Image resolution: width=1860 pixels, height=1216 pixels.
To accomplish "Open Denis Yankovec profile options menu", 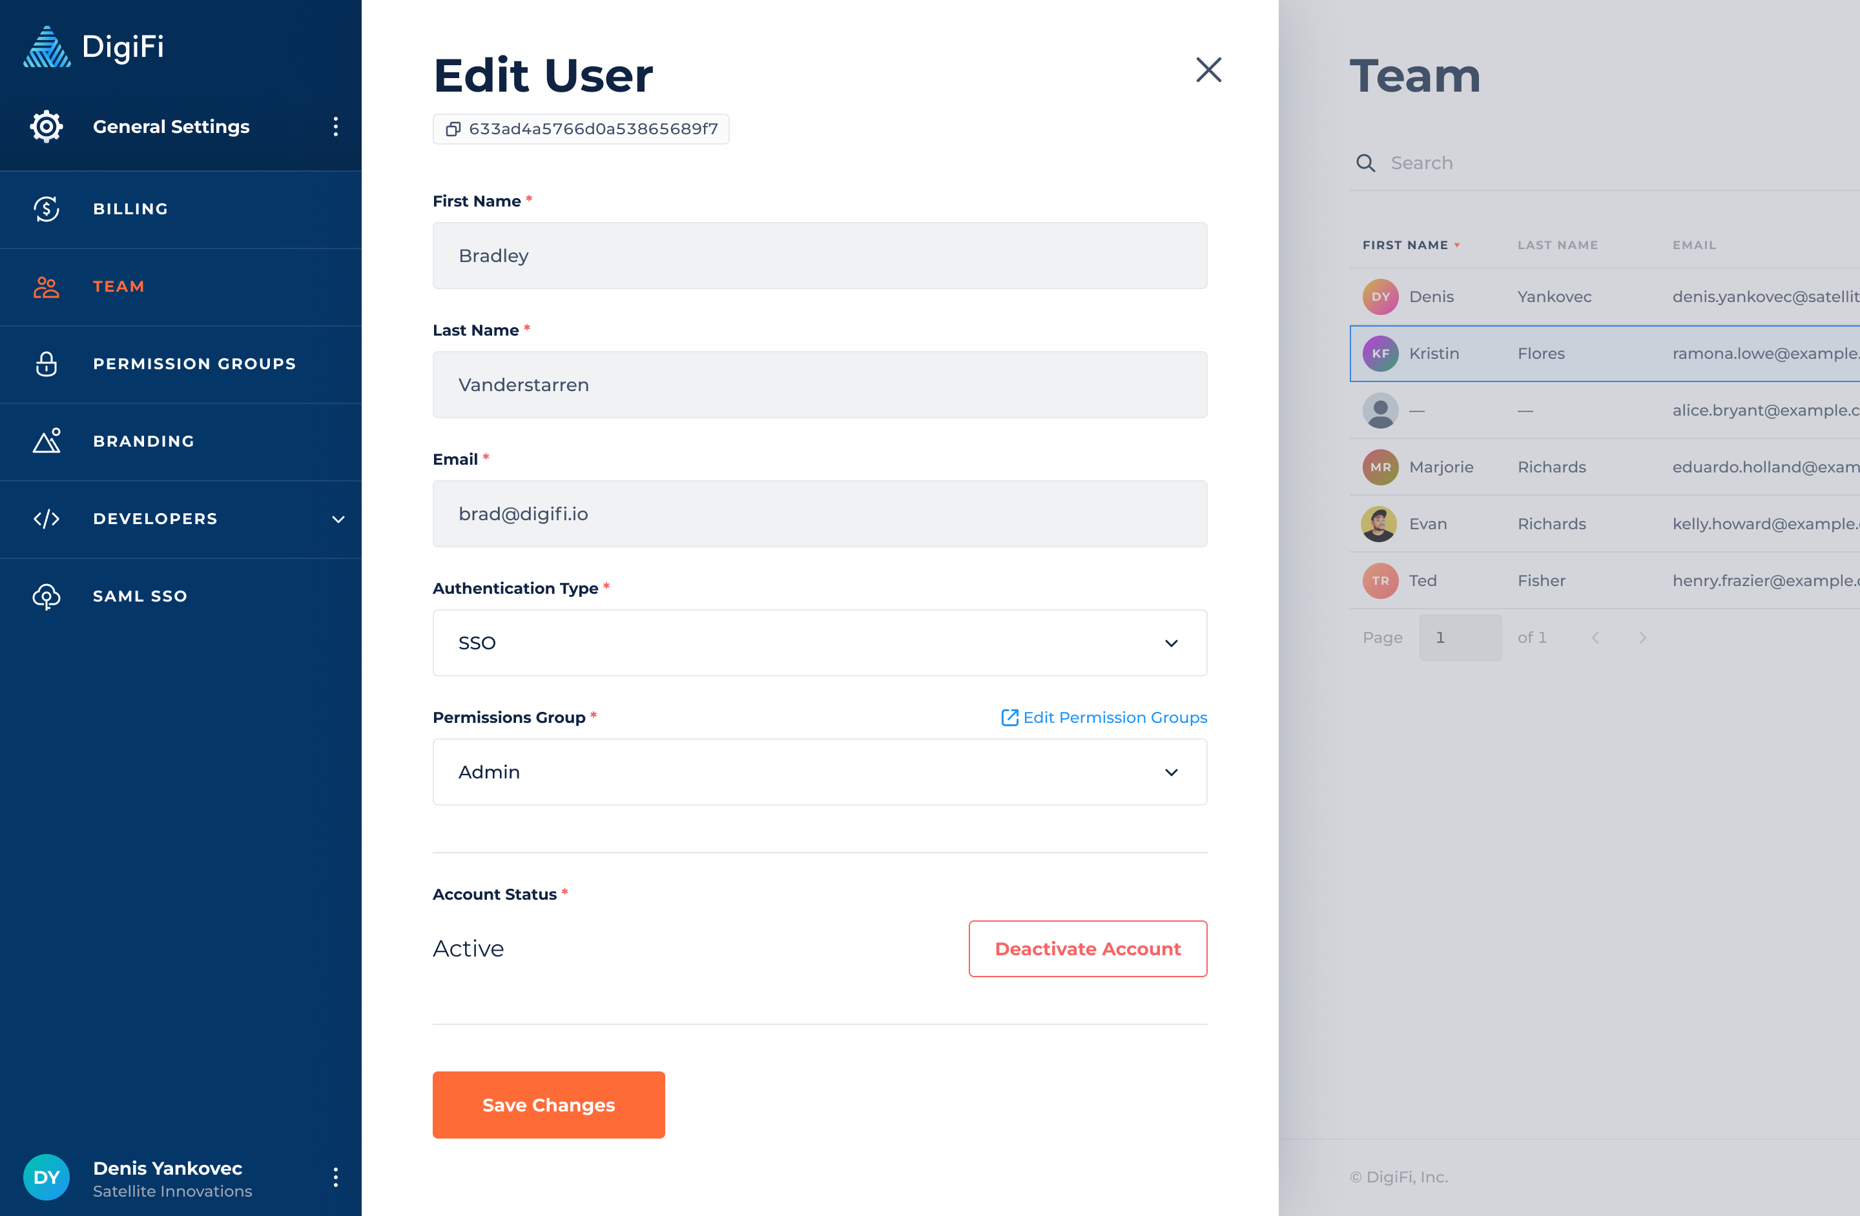I will [335, 1177].
